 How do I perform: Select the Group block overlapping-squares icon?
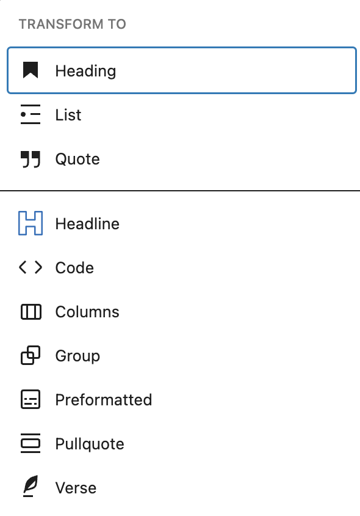[29, 355]
